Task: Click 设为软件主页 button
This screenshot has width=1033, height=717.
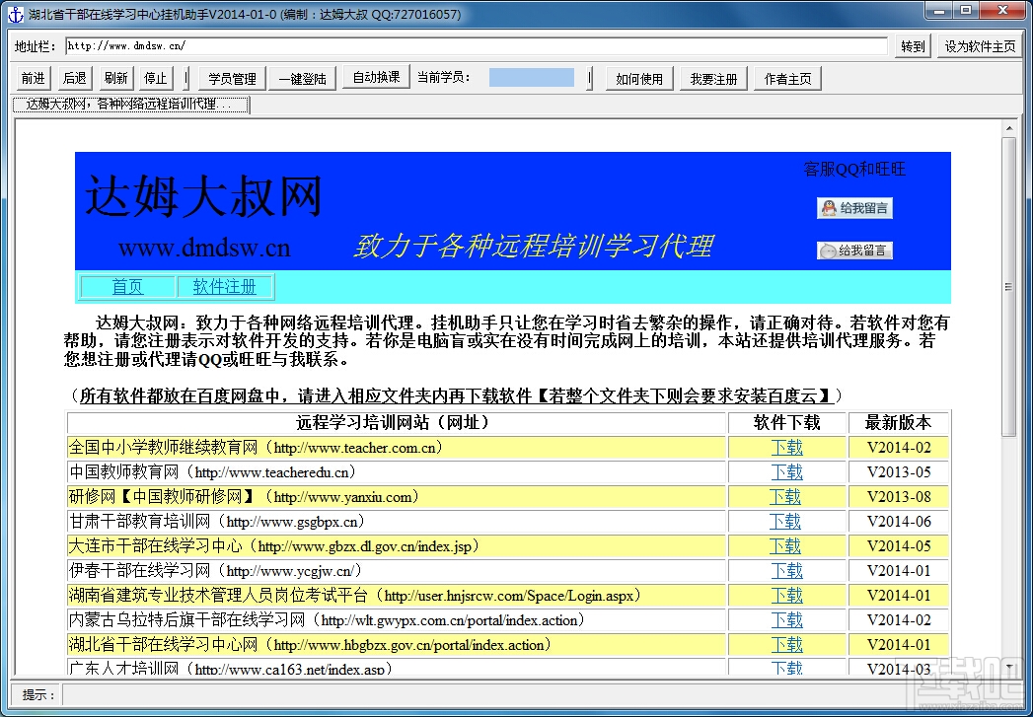Action: point(980,46)
